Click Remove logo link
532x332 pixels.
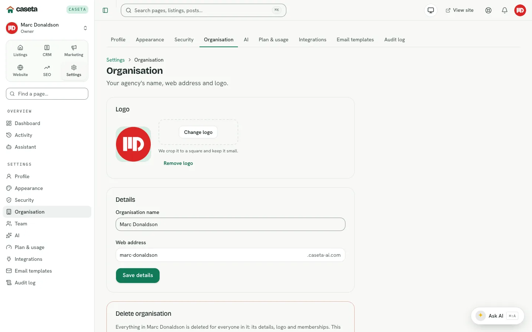click(x=178, y=163)
